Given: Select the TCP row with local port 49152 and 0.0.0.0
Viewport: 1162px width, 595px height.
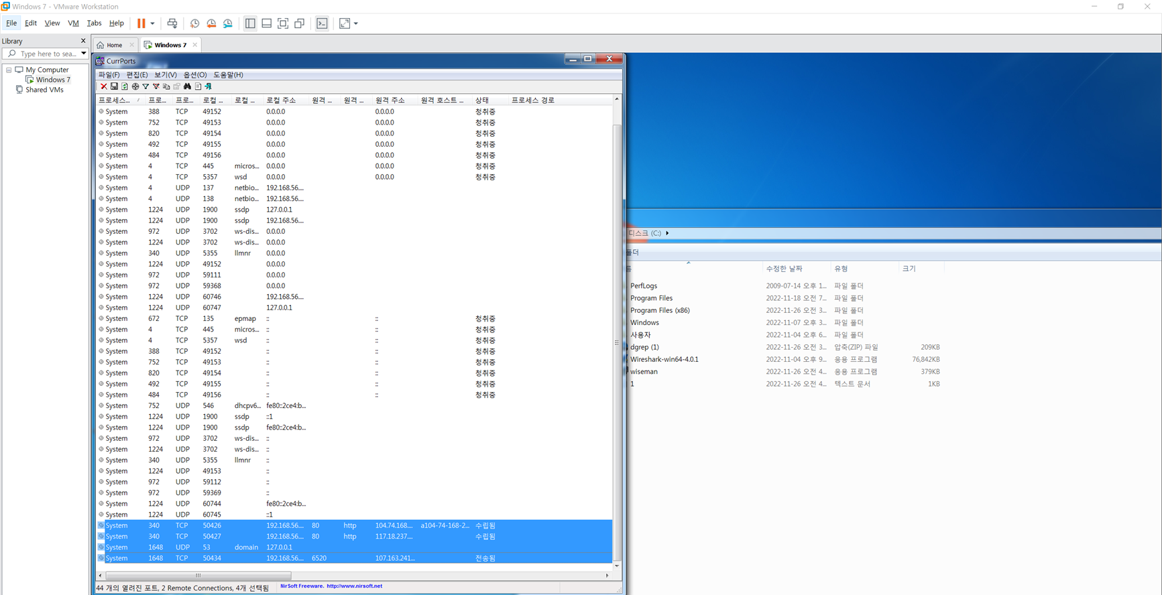Looking at the screenshot, I should (354, 112).
